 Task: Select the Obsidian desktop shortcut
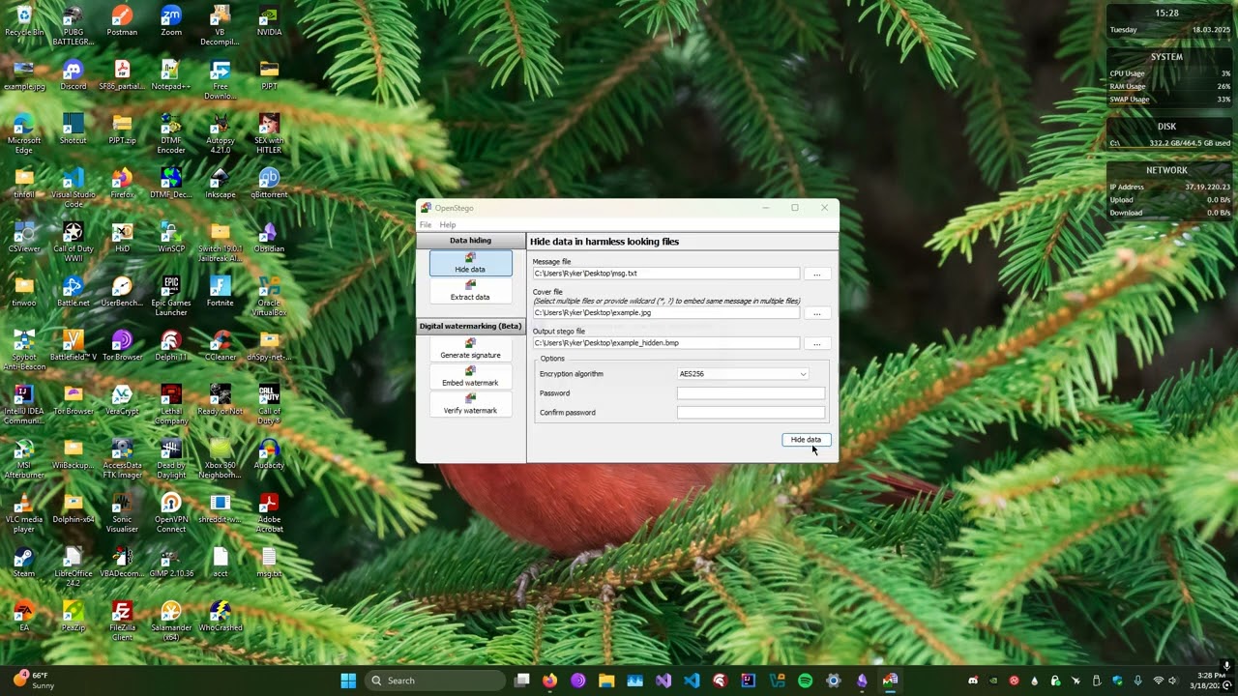(x=269, y=238)
